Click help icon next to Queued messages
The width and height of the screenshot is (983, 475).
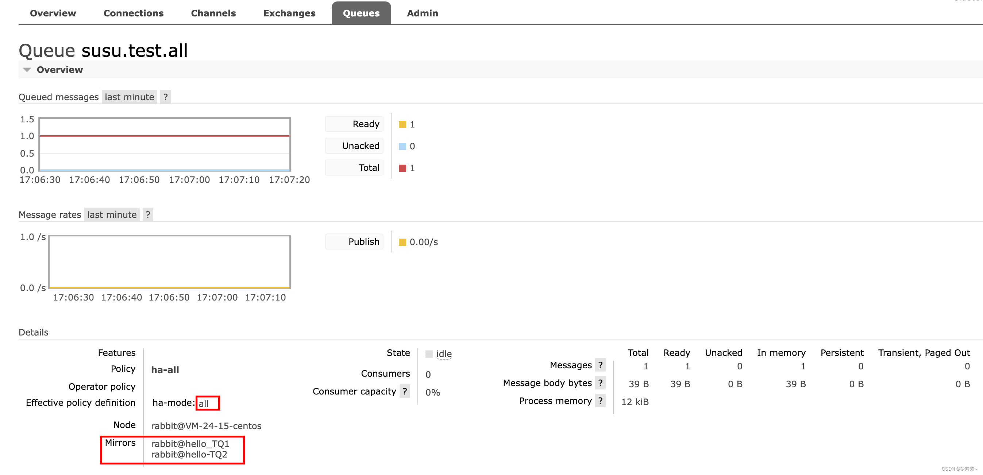click(x=165, y=97)
